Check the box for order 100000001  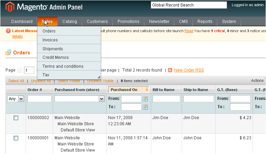point(16,138)
